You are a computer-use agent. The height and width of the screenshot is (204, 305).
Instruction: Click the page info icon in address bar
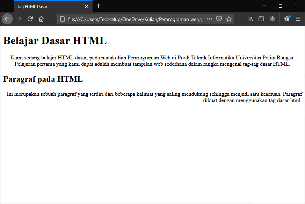pyautogui.click(x=62, y=19)
